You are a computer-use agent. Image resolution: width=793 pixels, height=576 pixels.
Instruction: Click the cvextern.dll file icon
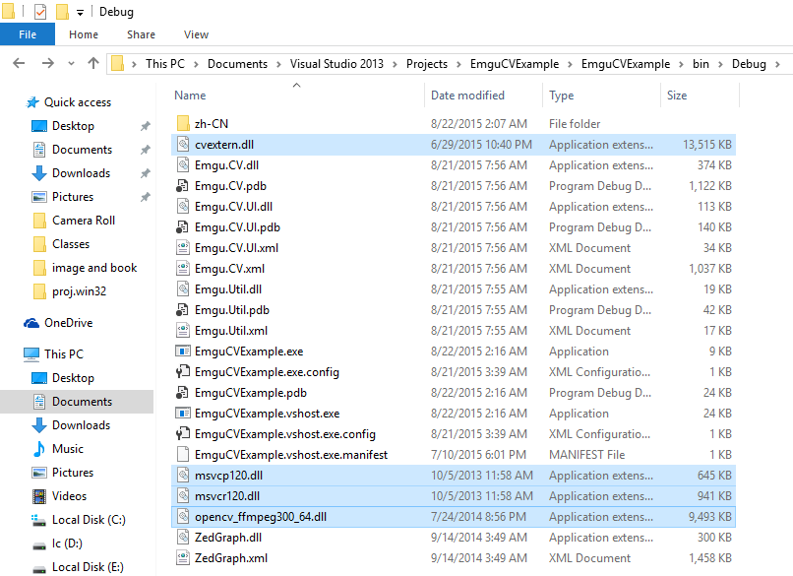(x=183, y=145)
